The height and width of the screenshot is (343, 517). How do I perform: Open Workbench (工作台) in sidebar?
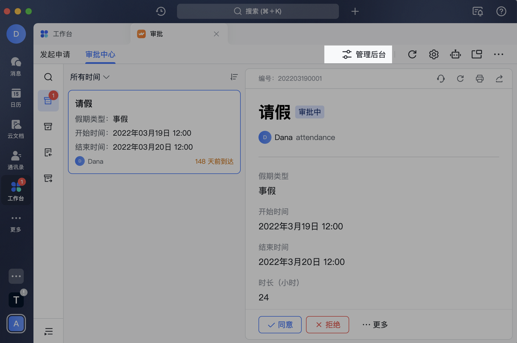[16, 191]
